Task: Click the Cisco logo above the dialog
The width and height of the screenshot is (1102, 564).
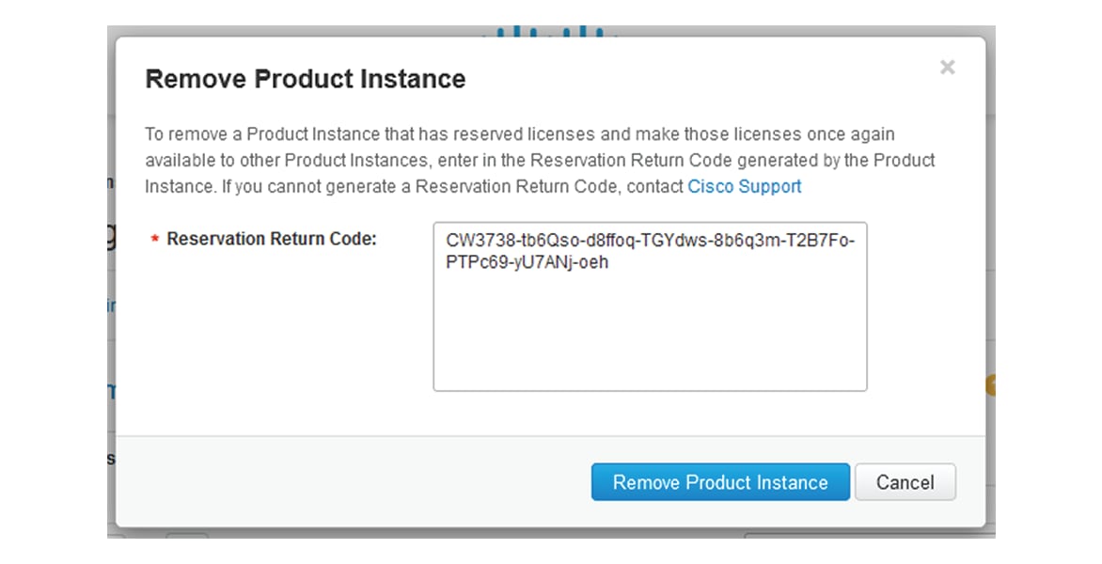Action: (550, 32)
